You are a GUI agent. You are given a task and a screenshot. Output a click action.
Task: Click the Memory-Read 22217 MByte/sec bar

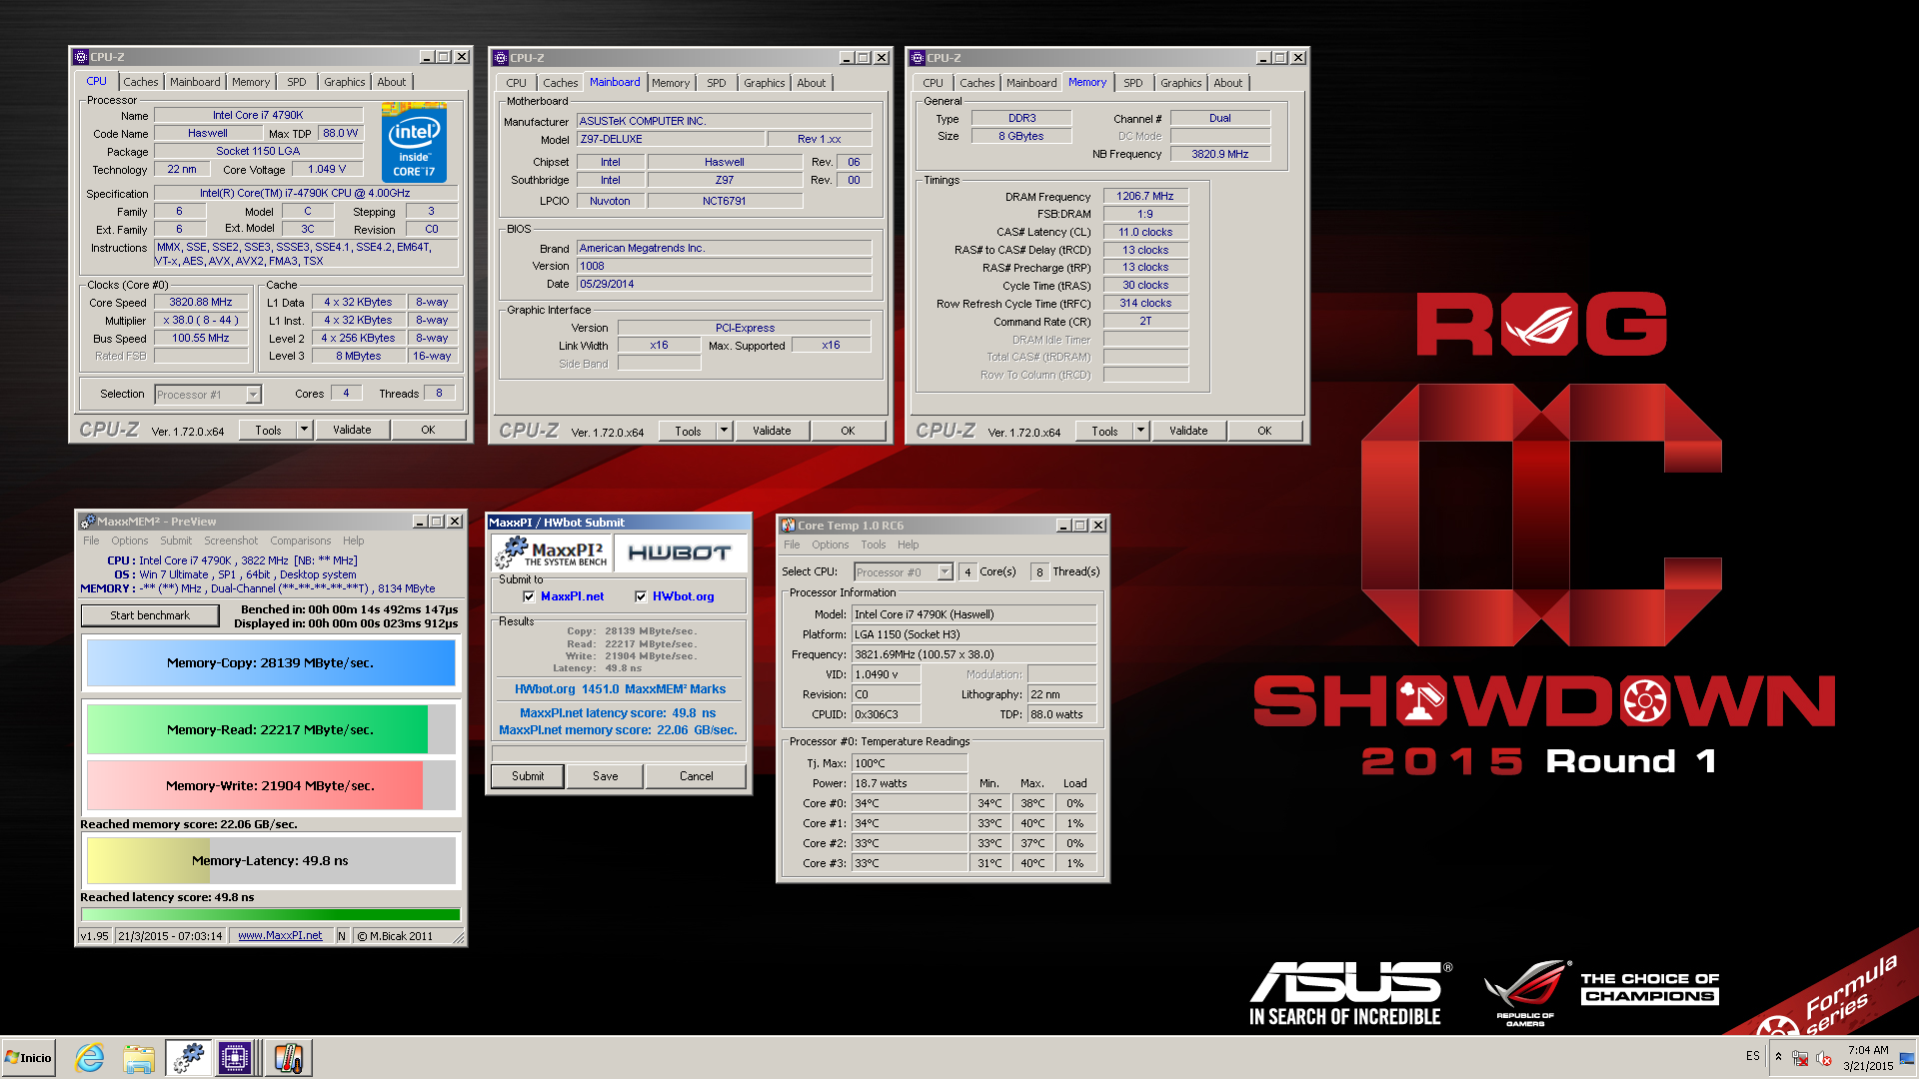pyautogui.click(x=271, y=730)
